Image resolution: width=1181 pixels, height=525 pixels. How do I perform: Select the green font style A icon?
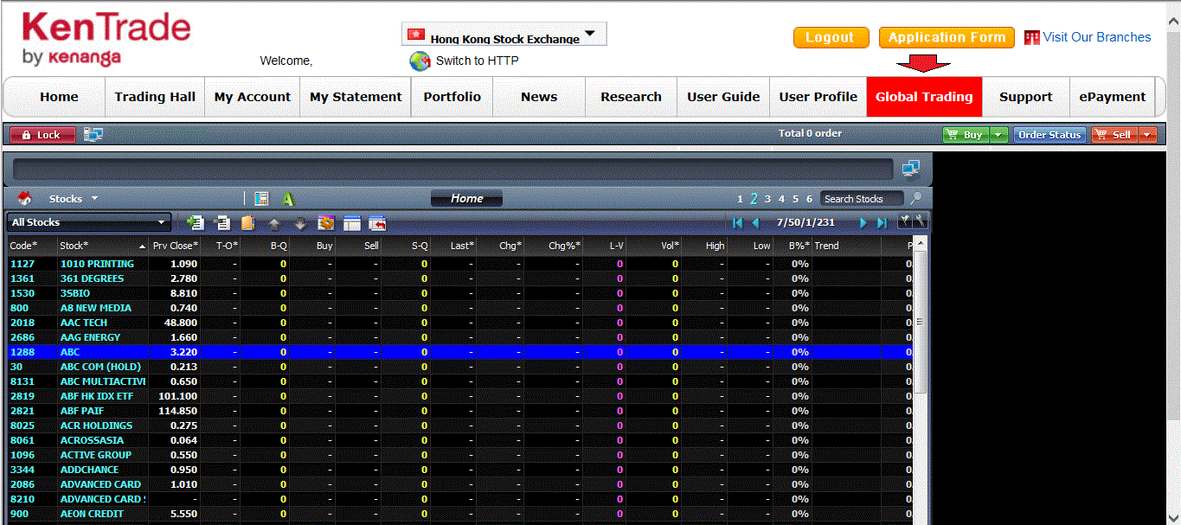(x=288, y=198)
